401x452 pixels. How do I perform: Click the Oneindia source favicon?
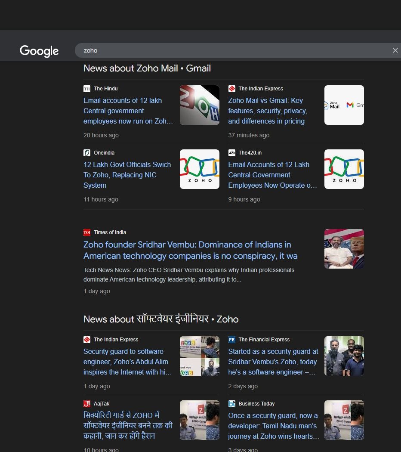87,153
